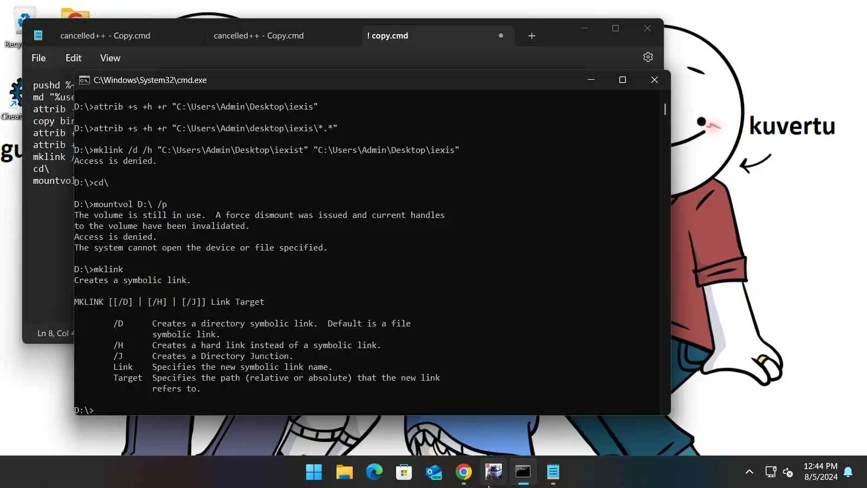Click the unsaved dot on the ! copy.cmd tab

click(501, 36)
